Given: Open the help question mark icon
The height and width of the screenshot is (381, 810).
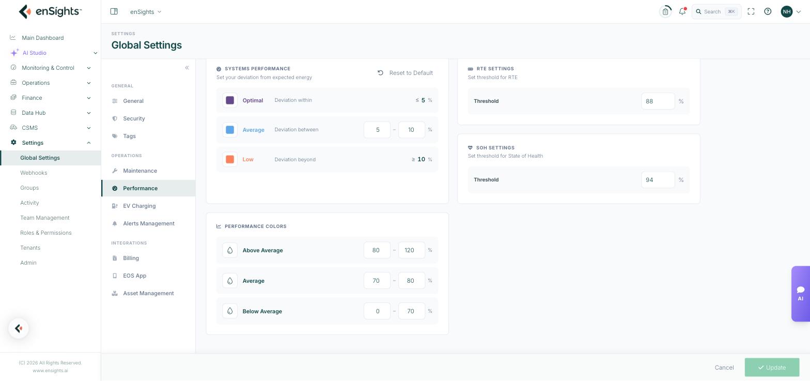Looking at the screenshot, I should coord(768,11).
